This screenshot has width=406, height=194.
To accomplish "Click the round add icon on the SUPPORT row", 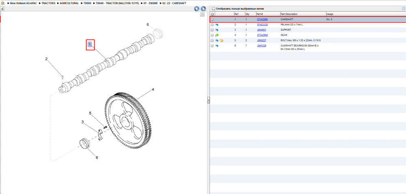I will coord(212,30).
